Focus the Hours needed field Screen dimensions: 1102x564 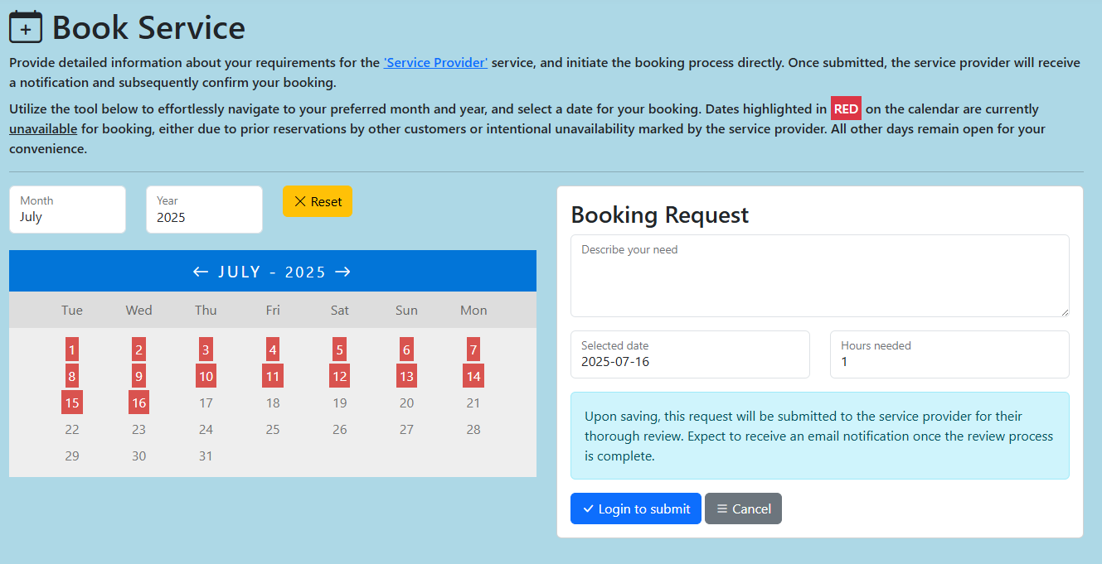click(949, 354)
